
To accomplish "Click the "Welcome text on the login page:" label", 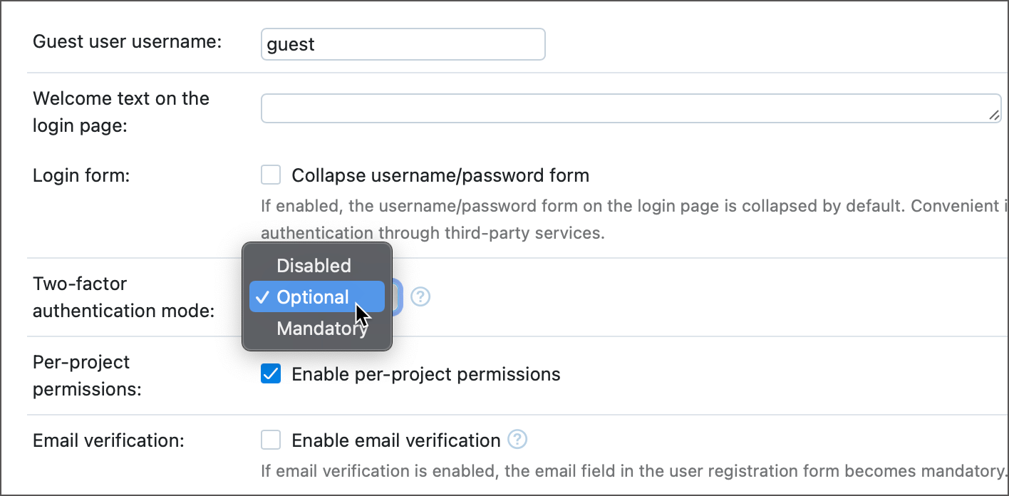I will coord(121,112).
